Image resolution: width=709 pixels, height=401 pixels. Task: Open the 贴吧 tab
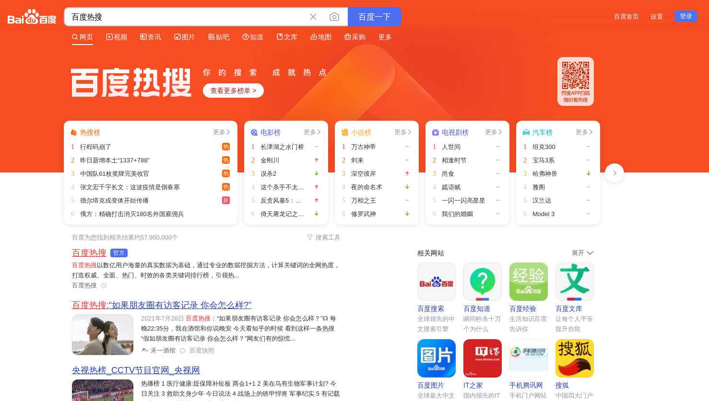tap(219, 37)
